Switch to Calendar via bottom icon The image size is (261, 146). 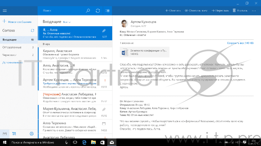point(14,134)
